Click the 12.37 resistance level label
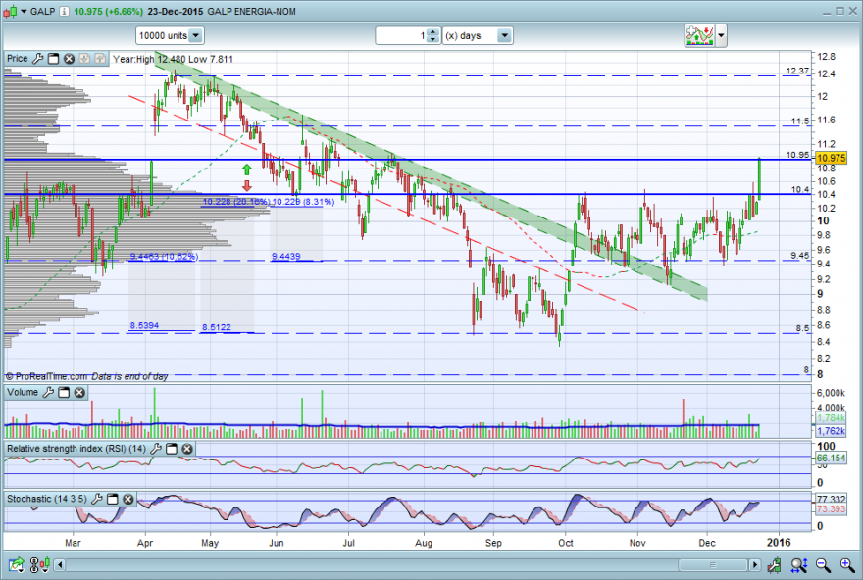Image resolution: width=863 pixels, height=580 pixels. coord(797,71)
